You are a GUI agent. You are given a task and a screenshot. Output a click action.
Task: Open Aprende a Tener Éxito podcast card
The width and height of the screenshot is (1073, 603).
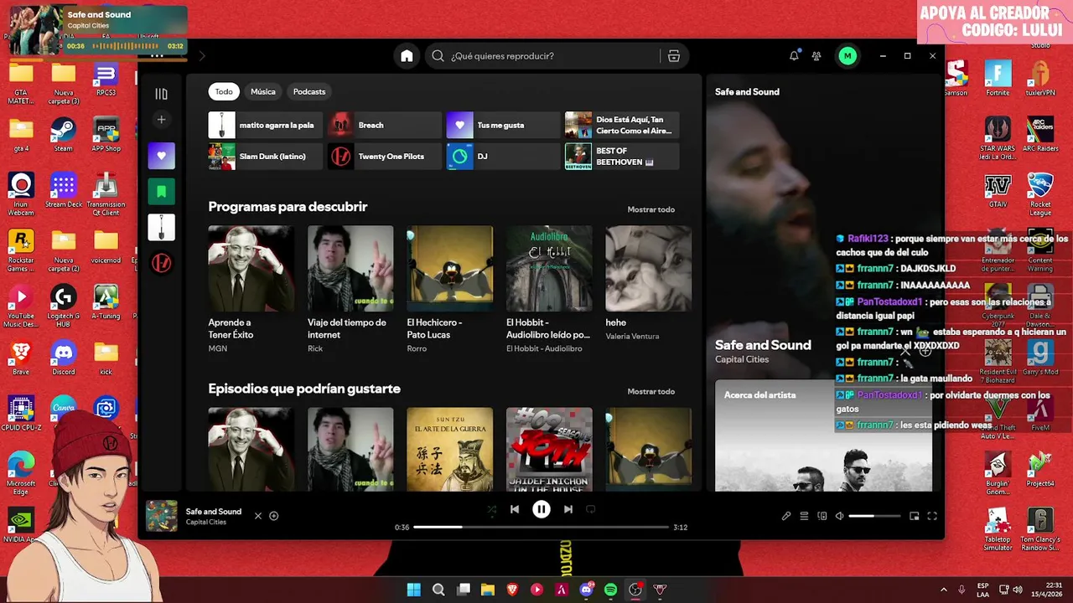[x=251, y=288]
